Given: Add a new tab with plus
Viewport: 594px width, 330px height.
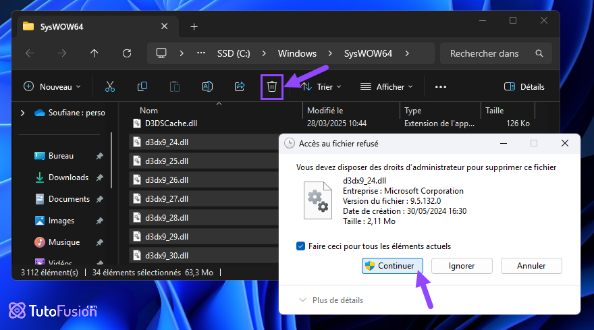Looking at the screenshot, I should (194, 27).
